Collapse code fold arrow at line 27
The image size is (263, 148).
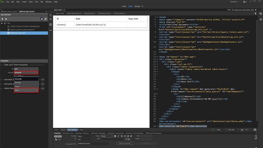pos(157,89)
